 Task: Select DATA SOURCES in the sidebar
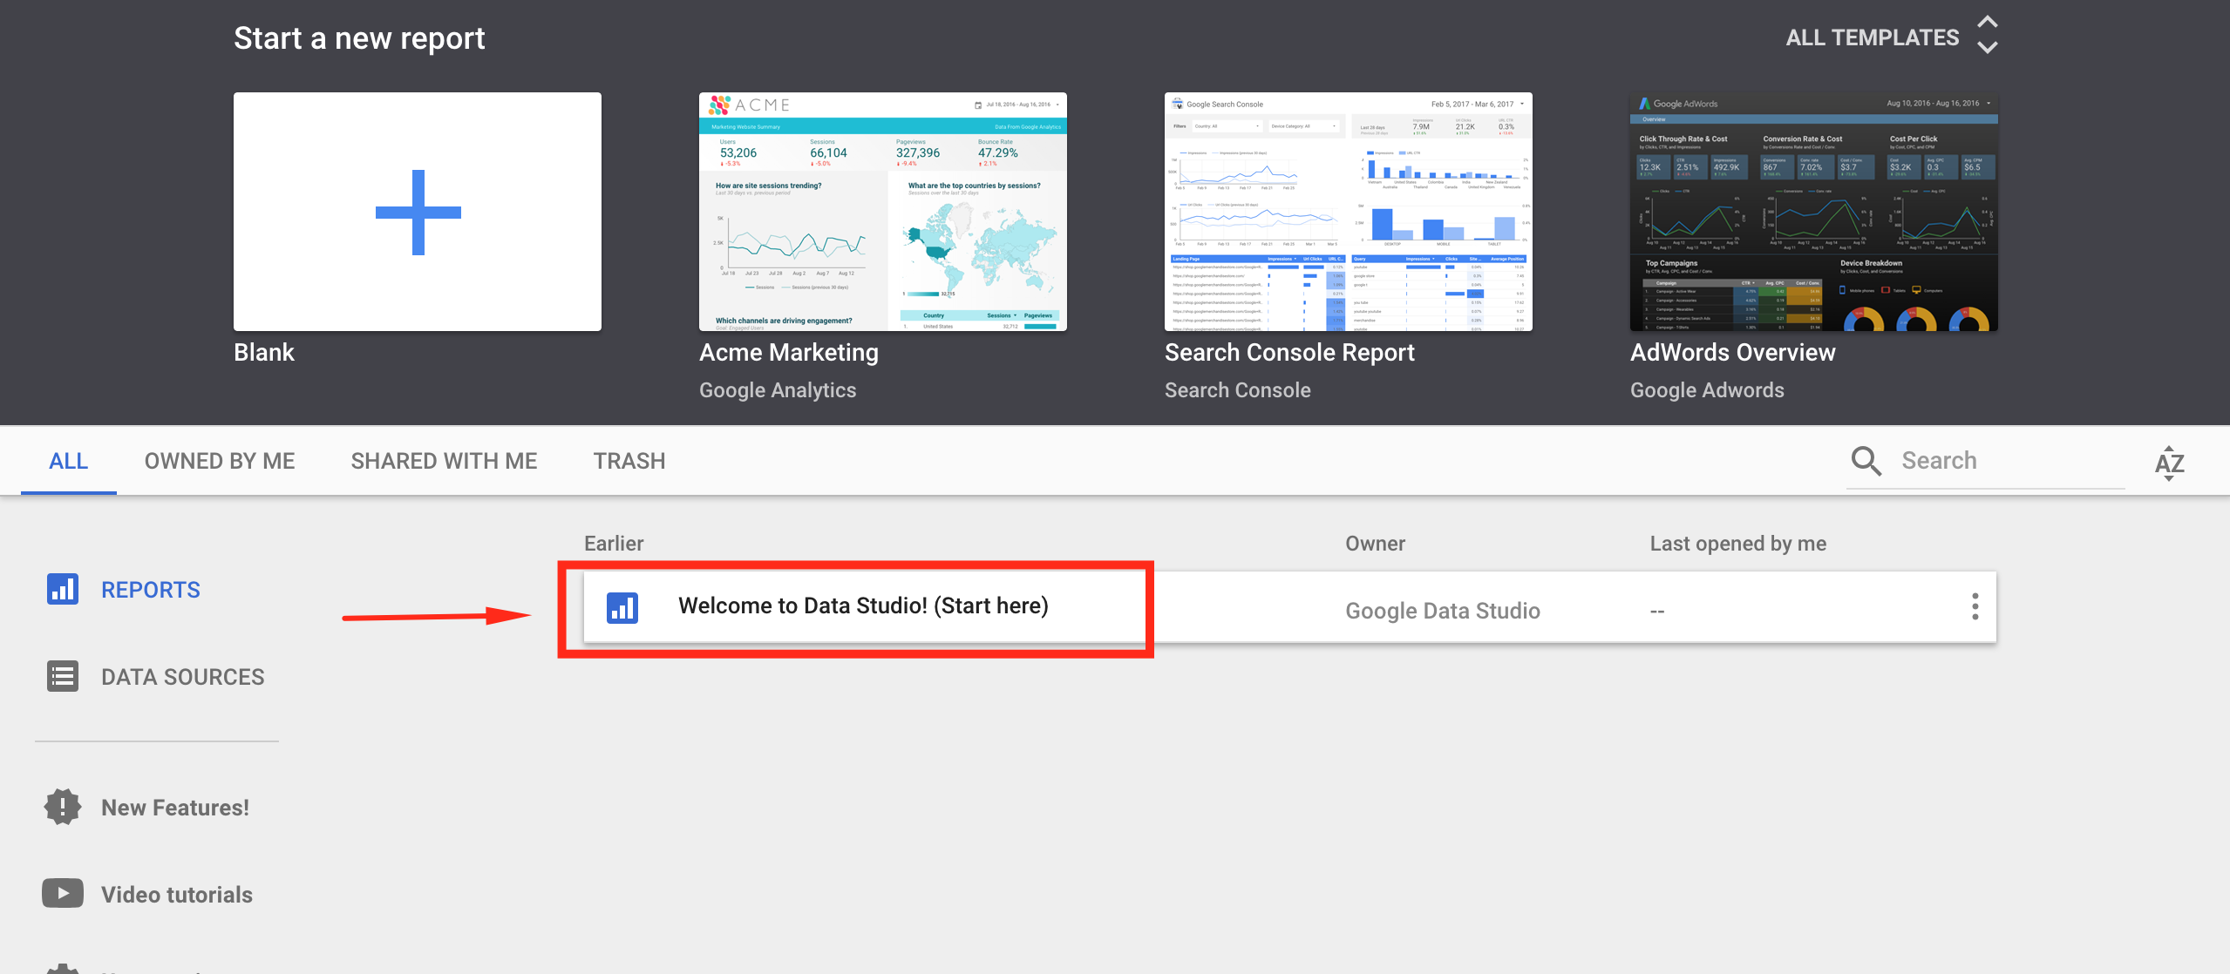click(182, 677)
